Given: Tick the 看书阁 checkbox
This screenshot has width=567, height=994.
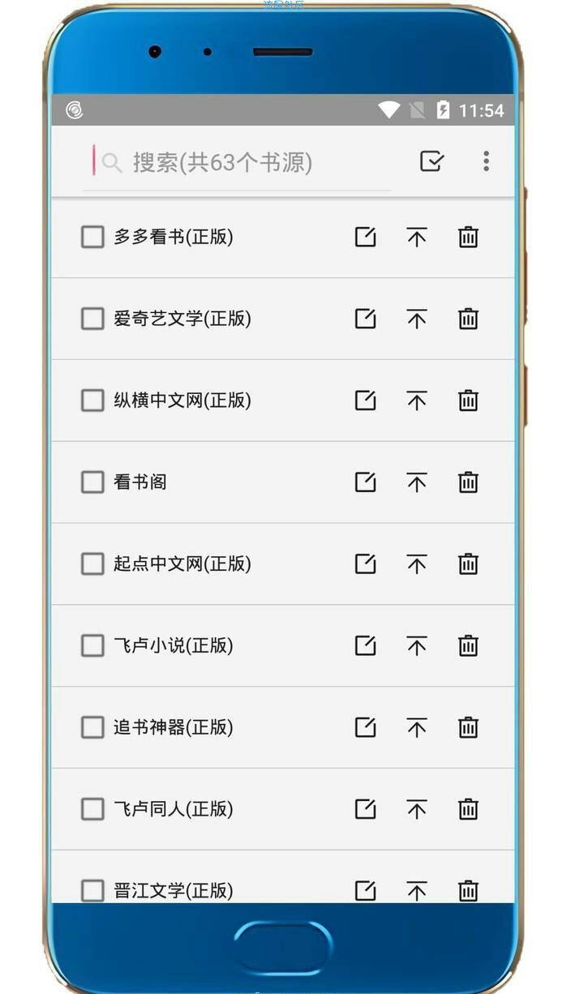Looking at the screenshot, I should 92,482.
